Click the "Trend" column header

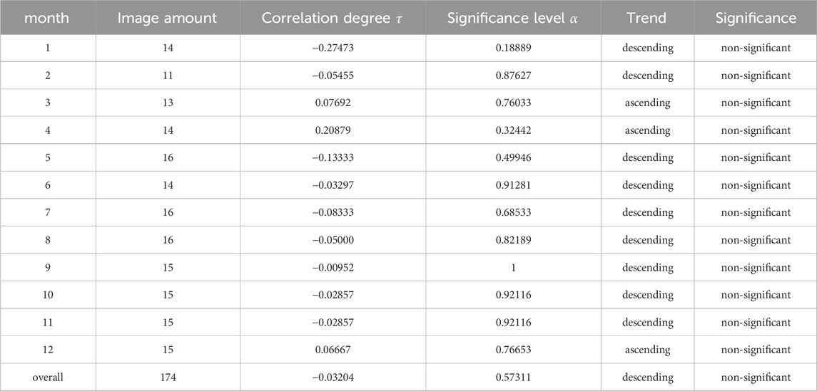647,19
